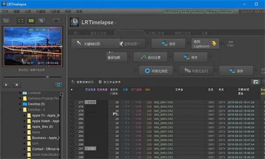Click the ExifTool status badge

197,11
